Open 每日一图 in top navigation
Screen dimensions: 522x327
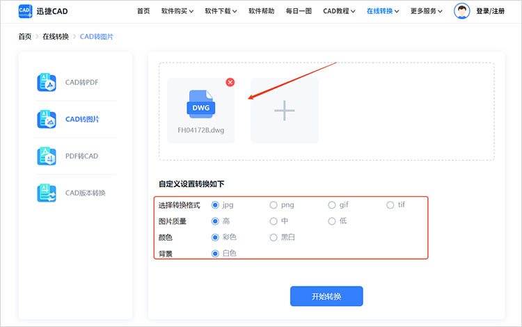tap(299, 11)
